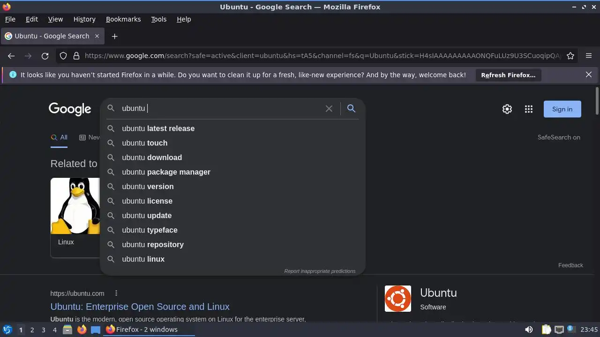This screenshot has height=337, width=600.
Task: Reload the page with the refresh icon
Action: 45,56
